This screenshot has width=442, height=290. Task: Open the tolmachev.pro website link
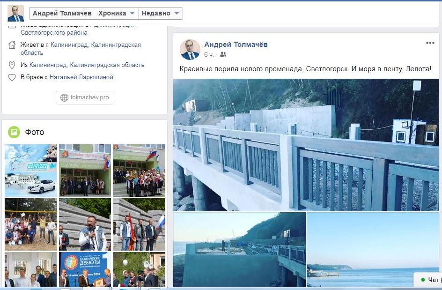coord(84,97)
